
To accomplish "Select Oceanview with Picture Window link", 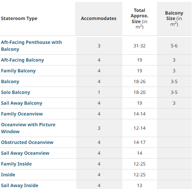I will (28, 128).
